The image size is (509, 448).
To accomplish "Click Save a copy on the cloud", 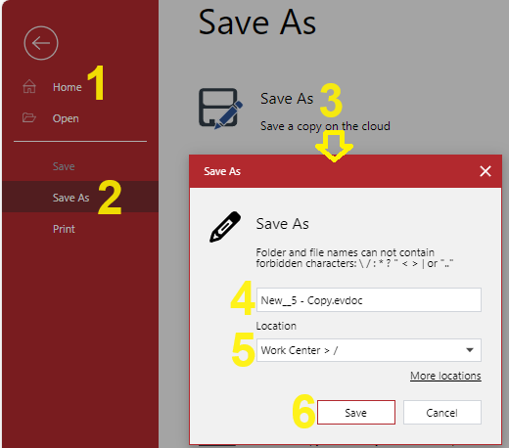I will 325,126.
